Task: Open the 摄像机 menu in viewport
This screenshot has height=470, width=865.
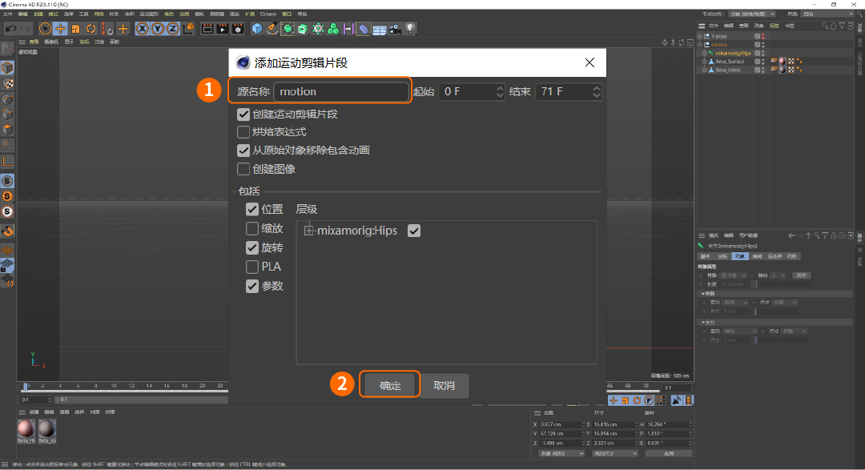Action: point(50,42)
